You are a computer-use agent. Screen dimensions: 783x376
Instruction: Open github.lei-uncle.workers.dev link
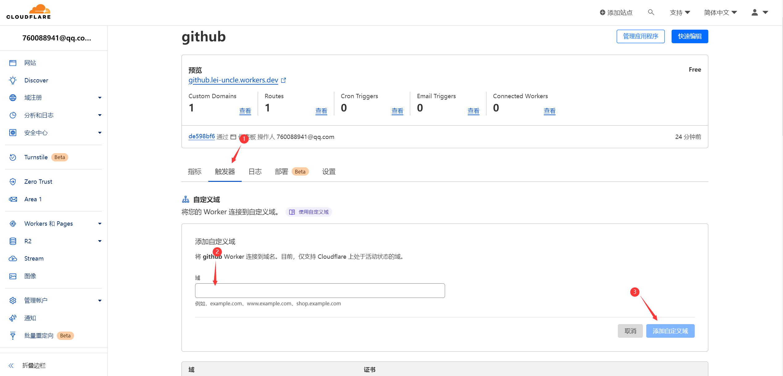[233, 80]
